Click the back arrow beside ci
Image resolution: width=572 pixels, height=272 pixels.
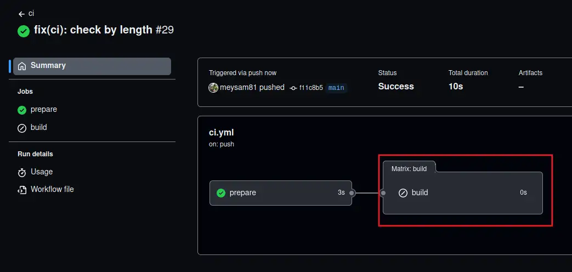pos(21,14)
